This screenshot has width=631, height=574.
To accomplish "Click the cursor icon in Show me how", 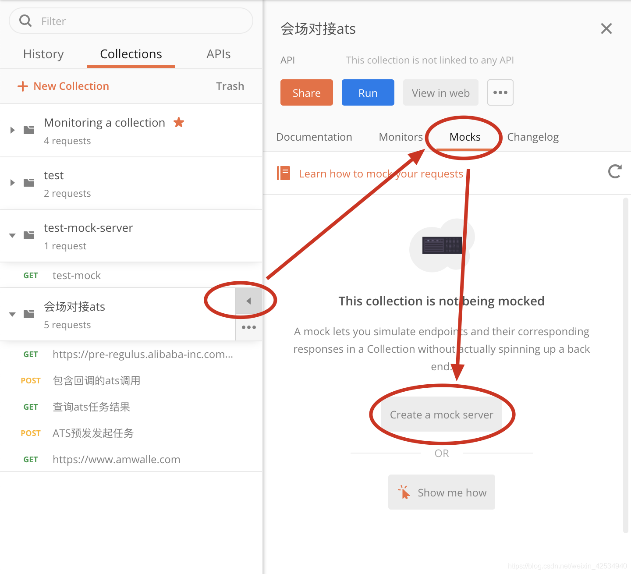I will [x=404, y=492].
